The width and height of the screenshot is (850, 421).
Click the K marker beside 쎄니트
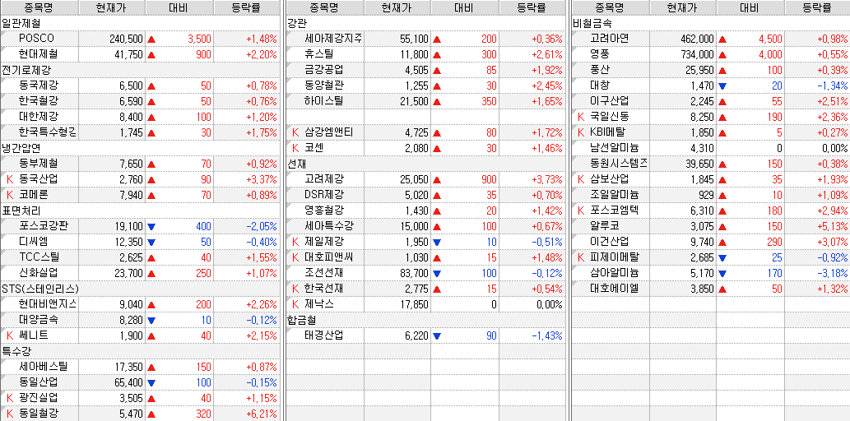(9, 335)
